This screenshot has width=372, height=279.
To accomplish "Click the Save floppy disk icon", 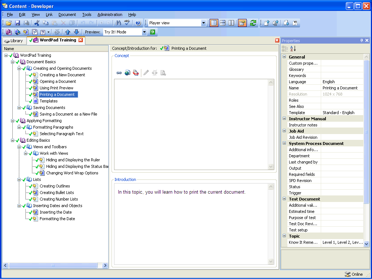I will [x=17, y=23].
